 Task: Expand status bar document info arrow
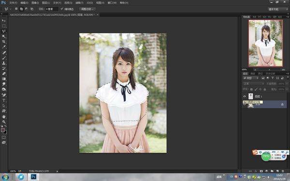point(57,171)
